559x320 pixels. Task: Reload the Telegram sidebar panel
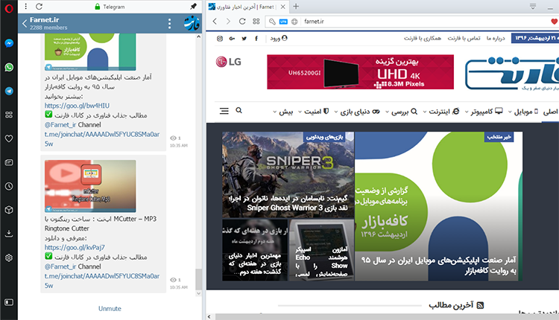pos(40,7)
